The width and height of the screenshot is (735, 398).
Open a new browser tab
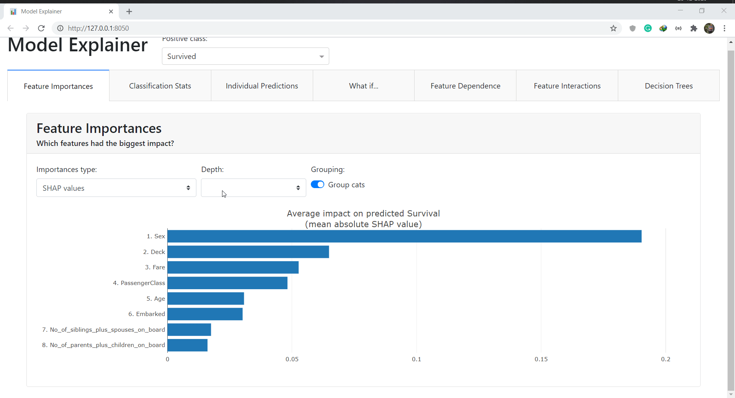tap(129, 11)
